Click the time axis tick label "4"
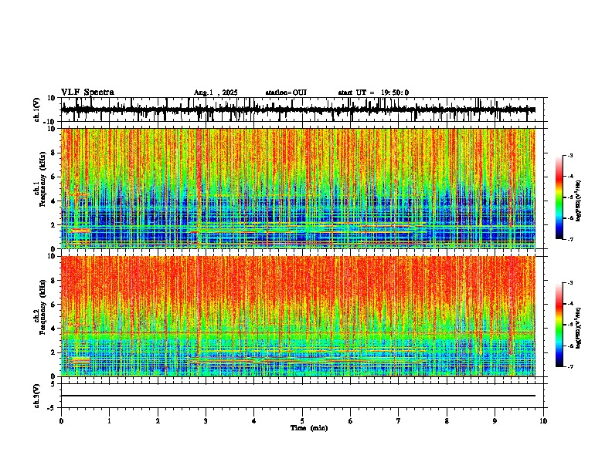 [x=254, y=421]
